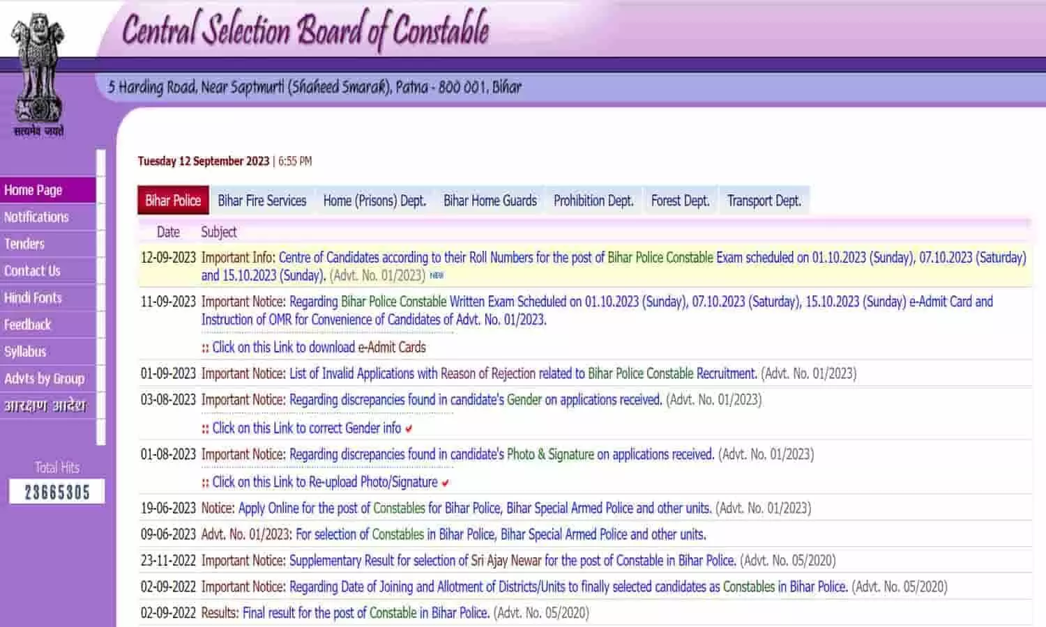Select Feedback from the sidebar
1046x627 pixels.
point(27,325)
